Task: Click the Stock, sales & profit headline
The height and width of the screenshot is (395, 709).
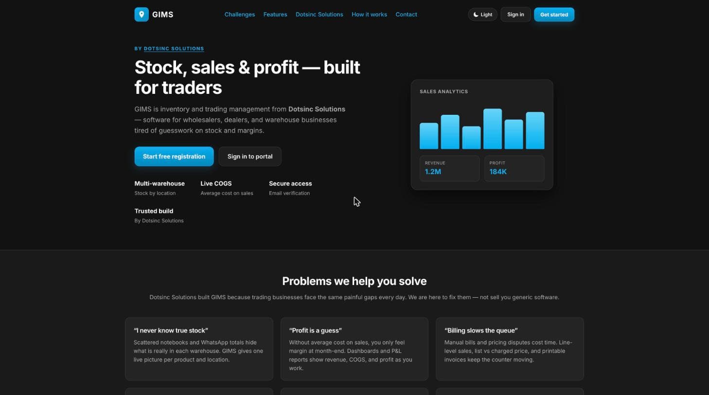Action: (x=247, y=77)
